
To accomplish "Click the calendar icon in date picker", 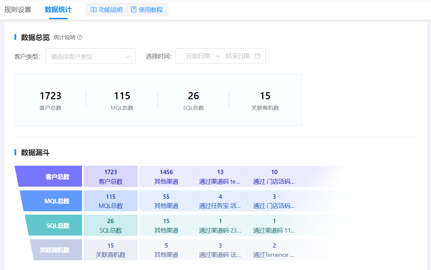I will point(258,56).
